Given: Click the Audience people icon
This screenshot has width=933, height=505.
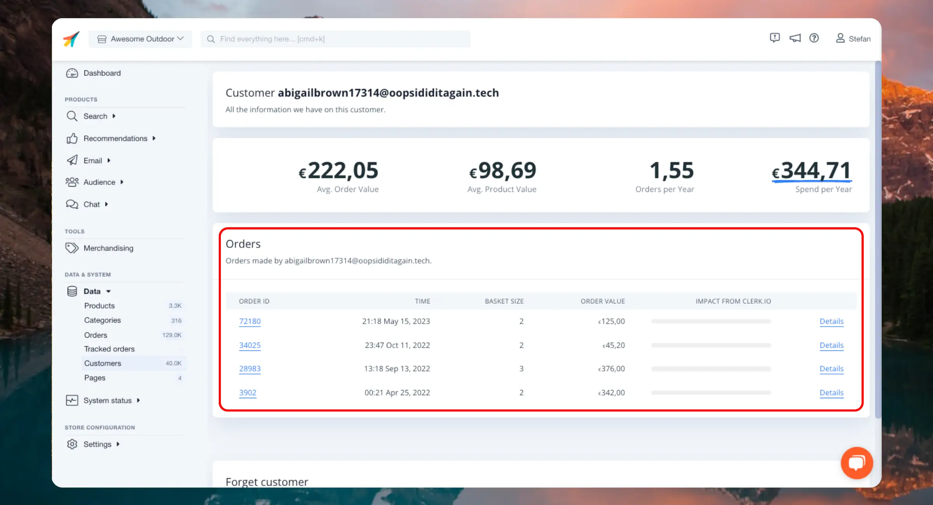Looking at the screenshot, I should 72,182.
